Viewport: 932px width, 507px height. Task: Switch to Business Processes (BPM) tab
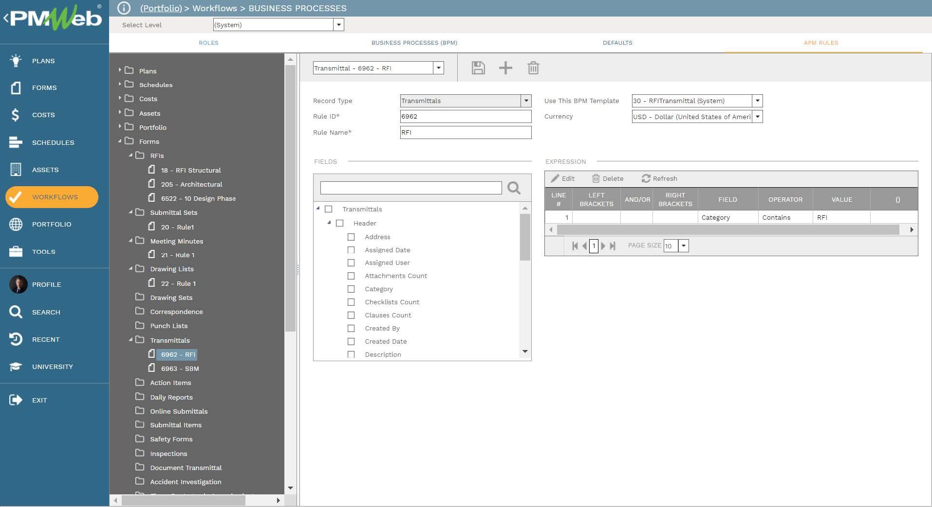[x=414, y=43]
